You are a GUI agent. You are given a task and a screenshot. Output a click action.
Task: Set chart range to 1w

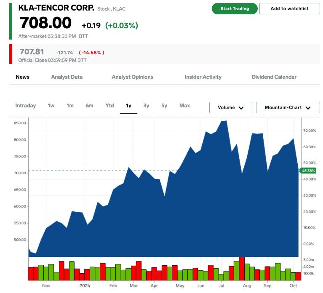(51, 106)
